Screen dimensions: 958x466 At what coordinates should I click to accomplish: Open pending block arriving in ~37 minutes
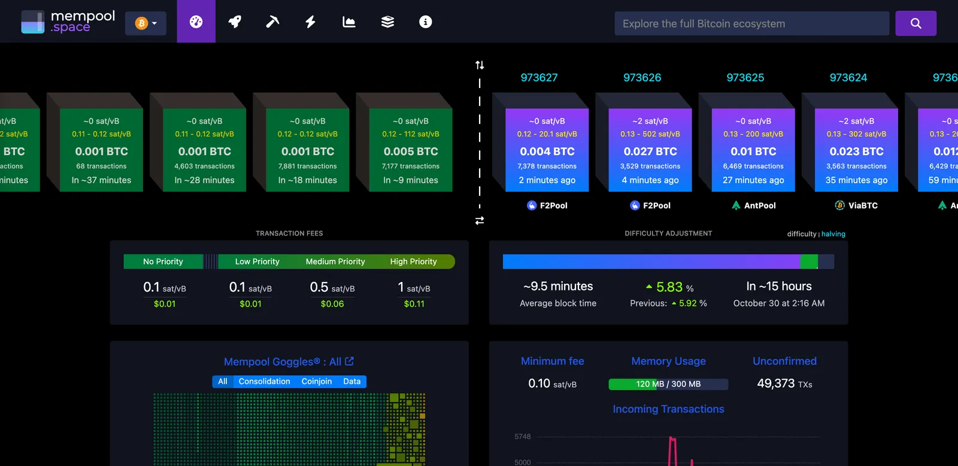[x=101, y=150]
